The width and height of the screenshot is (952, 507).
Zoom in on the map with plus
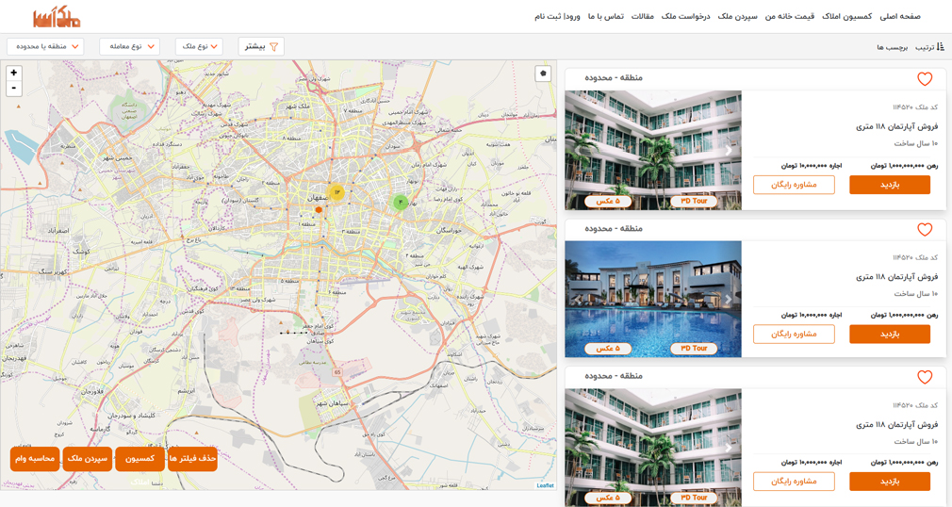(x=13, y=73)
